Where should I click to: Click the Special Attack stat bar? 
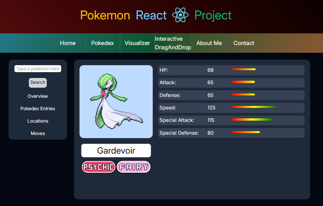click(x=252, y=119)
